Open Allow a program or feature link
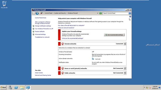The width and height of the screenshot is (161, 90). tap(43, 23)
